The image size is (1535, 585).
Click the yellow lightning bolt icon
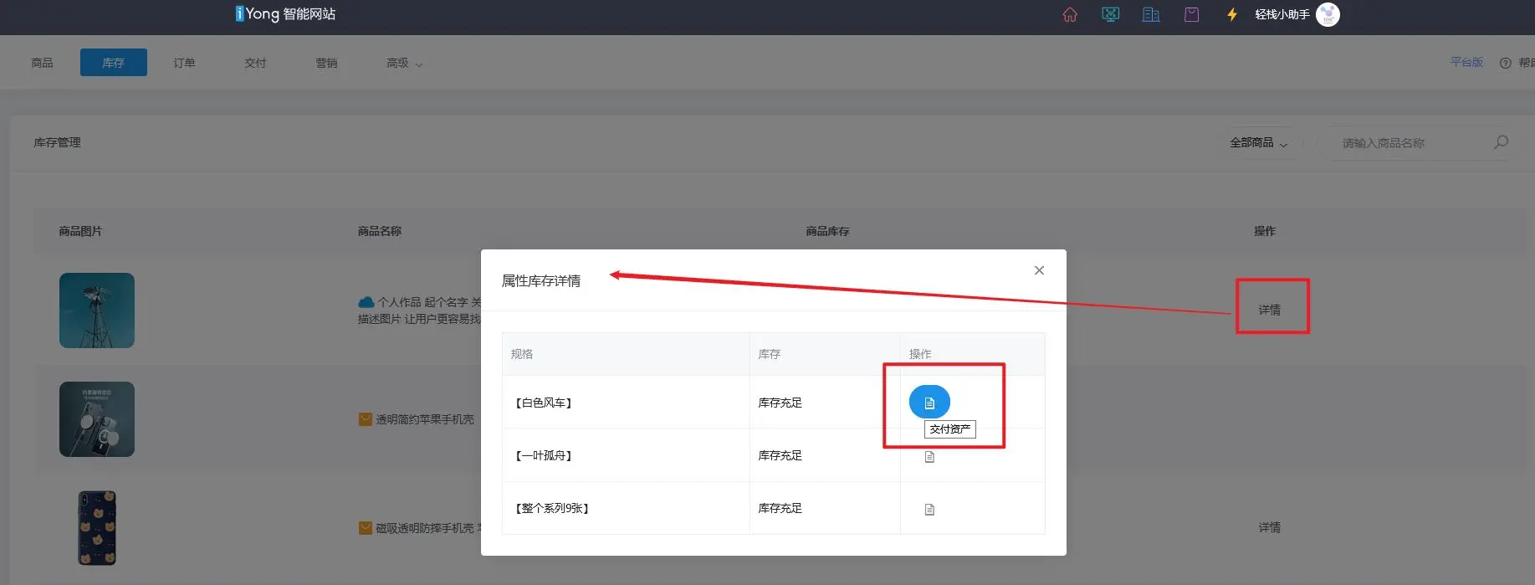(1231, 15)
